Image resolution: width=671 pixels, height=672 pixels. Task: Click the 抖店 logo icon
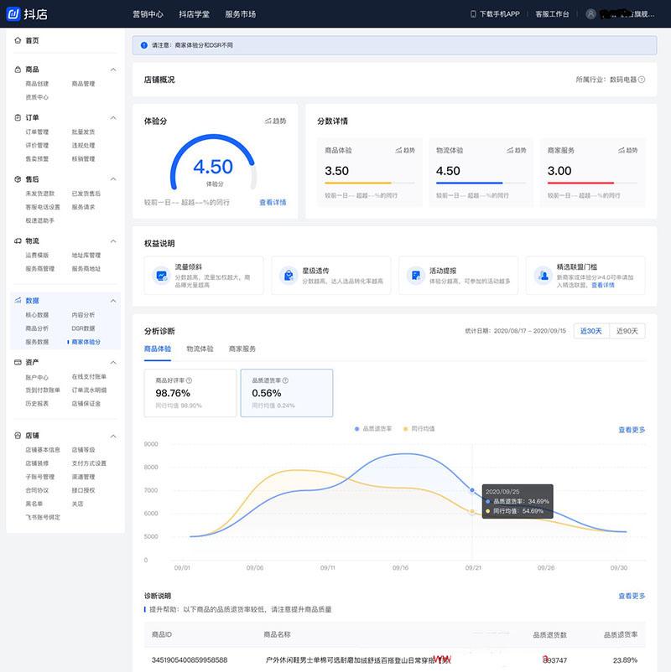click(13, 13)
